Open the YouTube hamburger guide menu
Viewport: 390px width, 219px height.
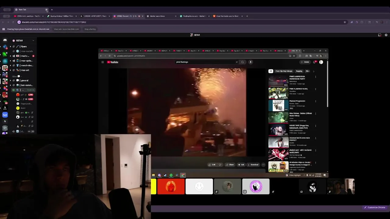point(103,62)
